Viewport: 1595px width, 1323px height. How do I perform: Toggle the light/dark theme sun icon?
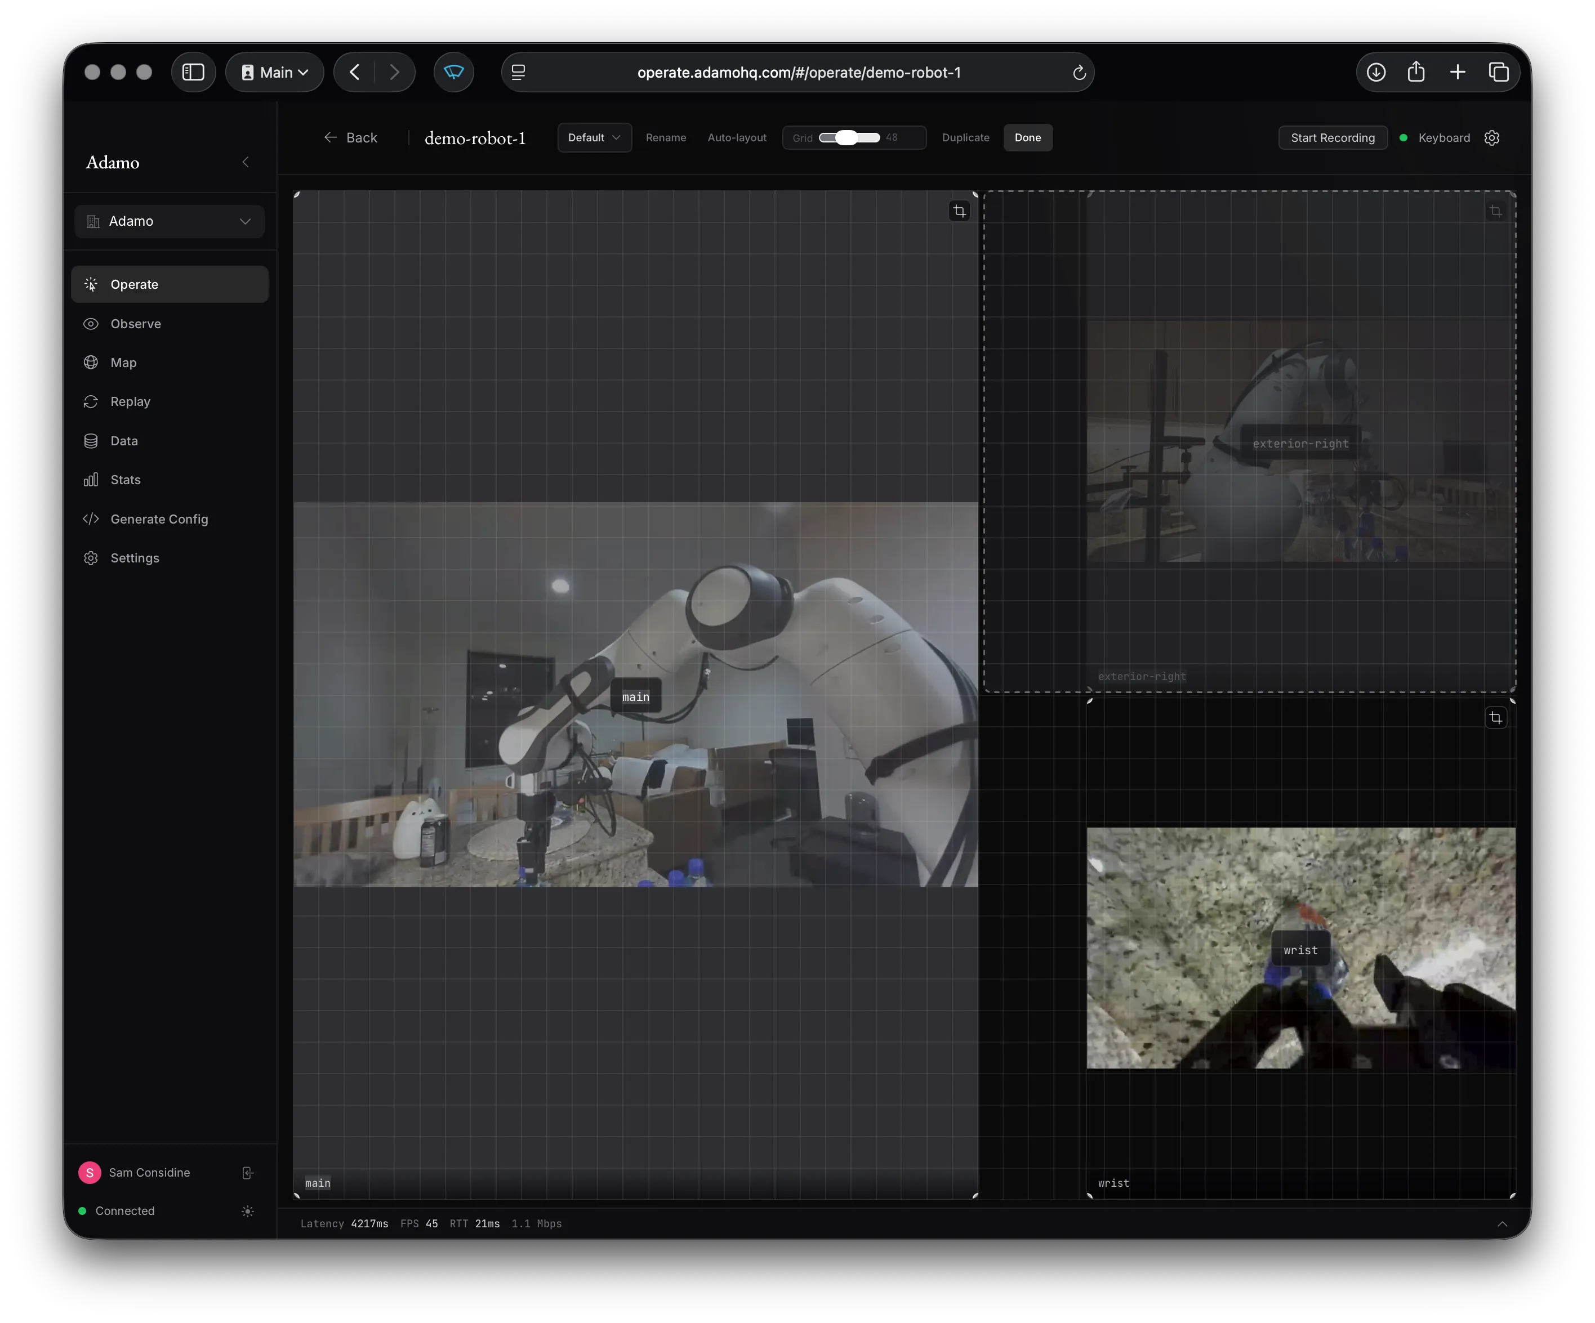pyautogui.click(x=248, y=1210)
